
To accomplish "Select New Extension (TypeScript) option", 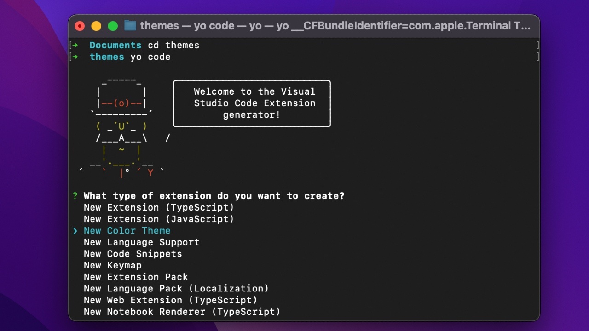I will coord(159,207).
